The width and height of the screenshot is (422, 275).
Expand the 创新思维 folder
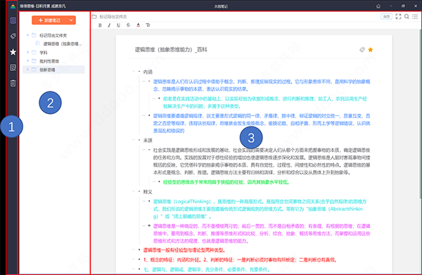(x=27, y=70)
